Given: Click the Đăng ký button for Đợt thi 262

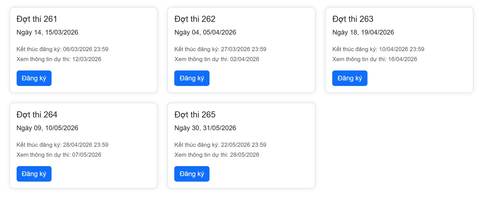Looking at the screenshot, I should point(192,78).
